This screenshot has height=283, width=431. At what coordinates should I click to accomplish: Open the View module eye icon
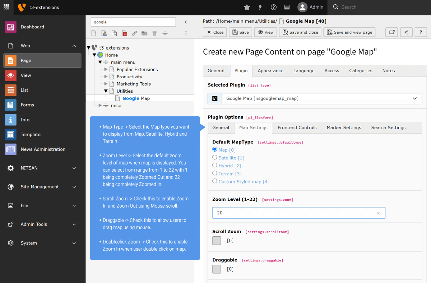(x=10, y=75)
